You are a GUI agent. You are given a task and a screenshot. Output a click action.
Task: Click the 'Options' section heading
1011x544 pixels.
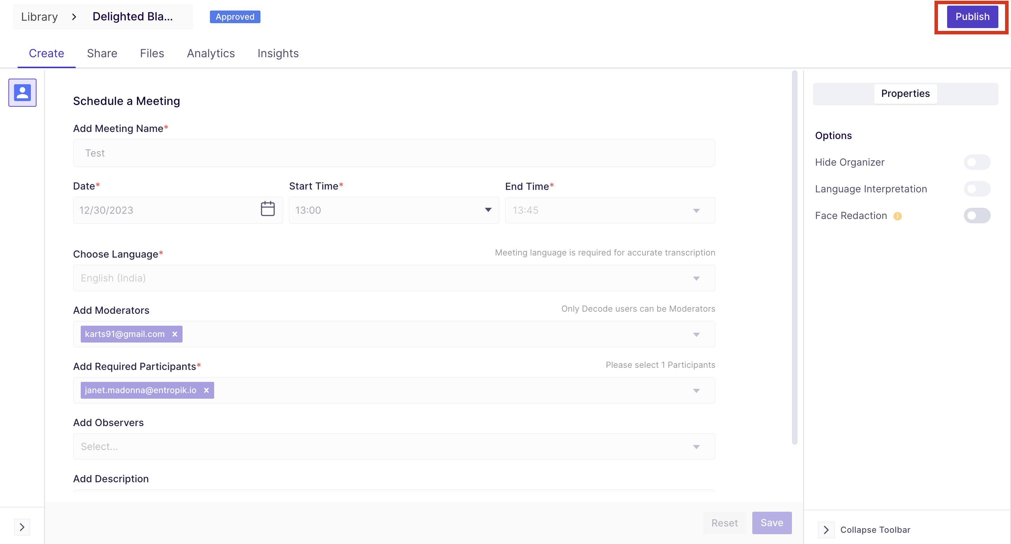pos(833,136)
